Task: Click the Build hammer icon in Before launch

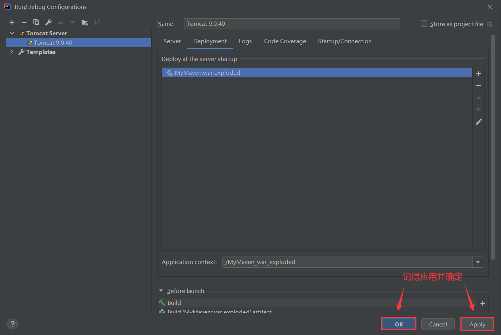Action: point(162,303)
